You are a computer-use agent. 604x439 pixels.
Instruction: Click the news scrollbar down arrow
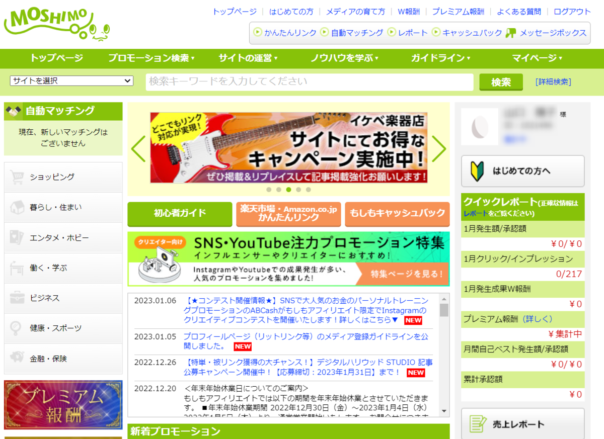click(444, 411)
